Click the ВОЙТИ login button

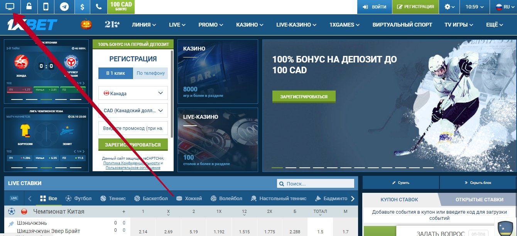coord(374,7)
